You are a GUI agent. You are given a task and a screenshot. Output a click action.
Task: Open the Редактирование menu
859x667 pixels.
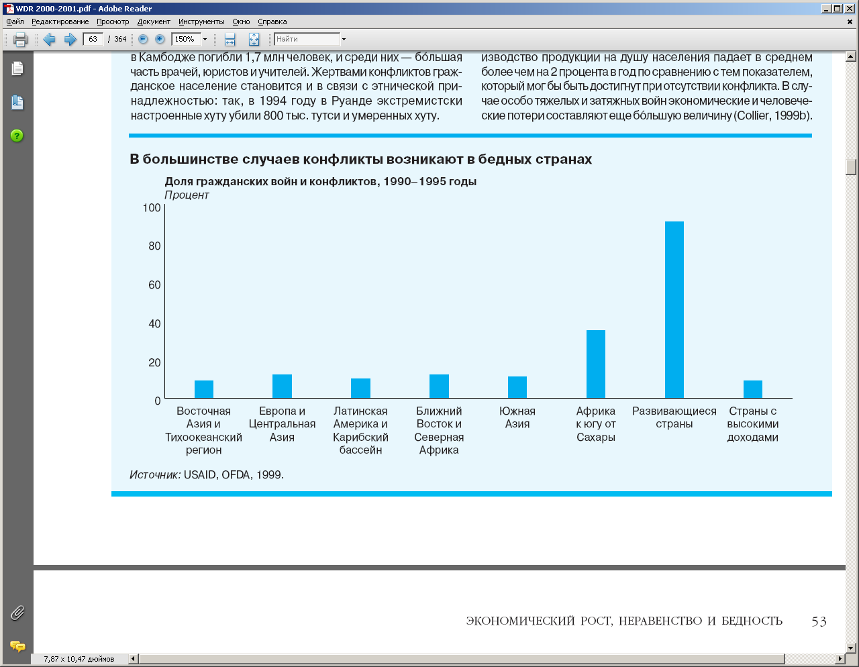60,21
